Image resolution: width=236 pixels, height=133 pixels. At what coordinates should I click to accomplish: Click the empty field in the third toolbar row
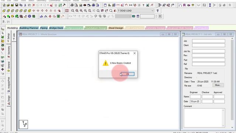[147, 16]
